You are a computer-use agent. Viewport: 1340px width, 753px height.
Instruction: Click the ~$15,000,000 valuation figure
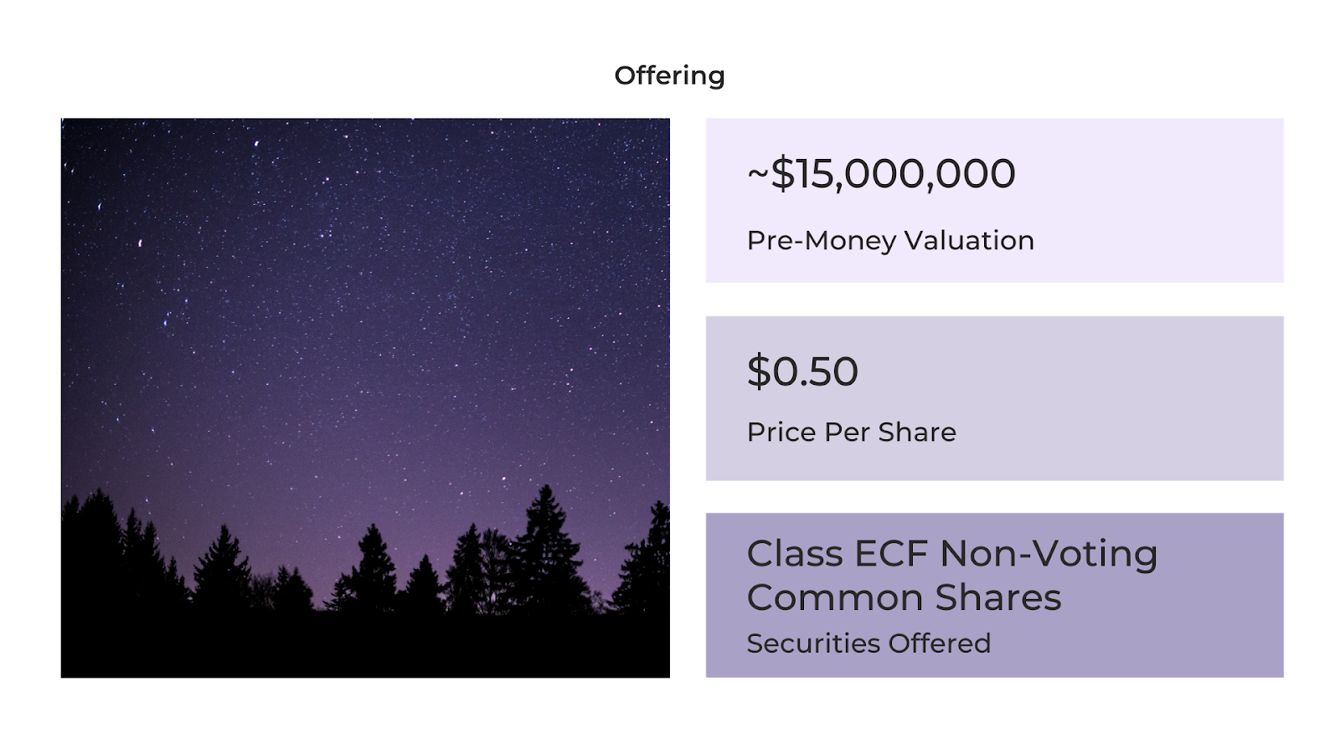(x=881, y=173)
